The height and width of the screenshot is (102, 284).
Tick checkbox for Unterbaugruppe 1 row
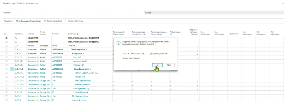click(x=7, y=69)
